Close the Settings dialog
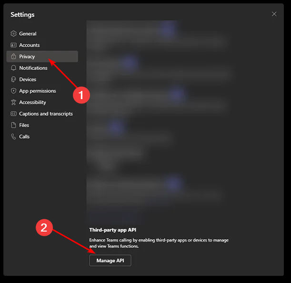291x283 pixels. [x=274, y=14]
